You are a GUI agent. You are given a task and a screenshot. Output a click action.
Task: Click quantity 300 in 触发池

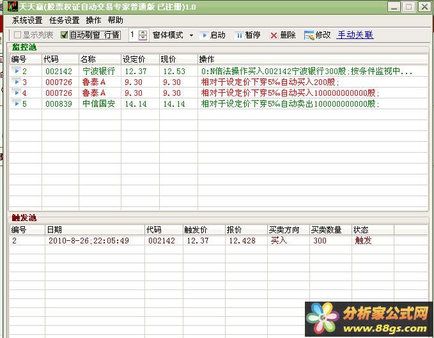click(320, 241)
